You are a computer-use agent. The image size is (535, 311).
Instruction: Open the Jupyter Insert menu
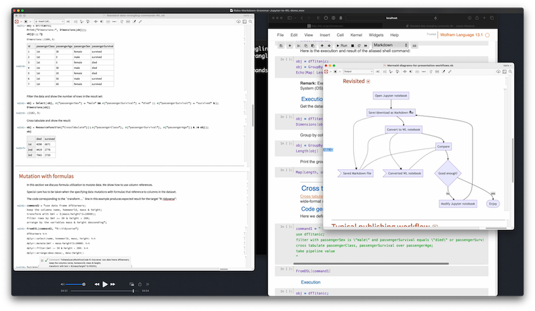coord(325,35)
